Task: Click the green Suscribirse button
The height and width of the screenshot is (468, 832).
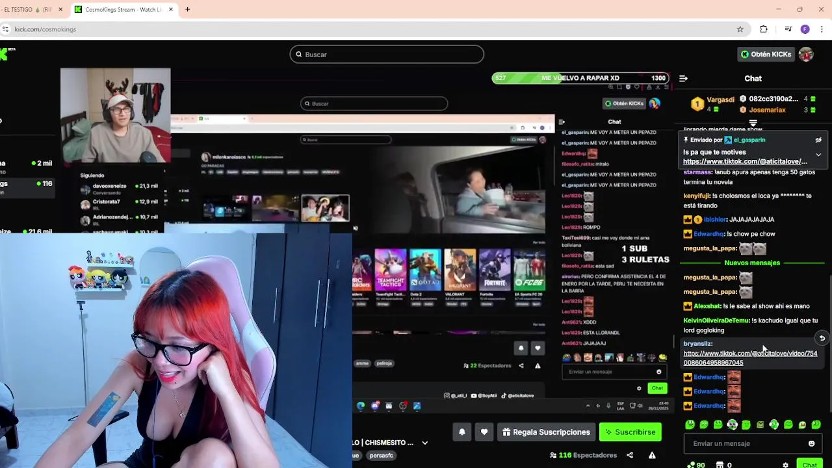Action: point(630,432)
